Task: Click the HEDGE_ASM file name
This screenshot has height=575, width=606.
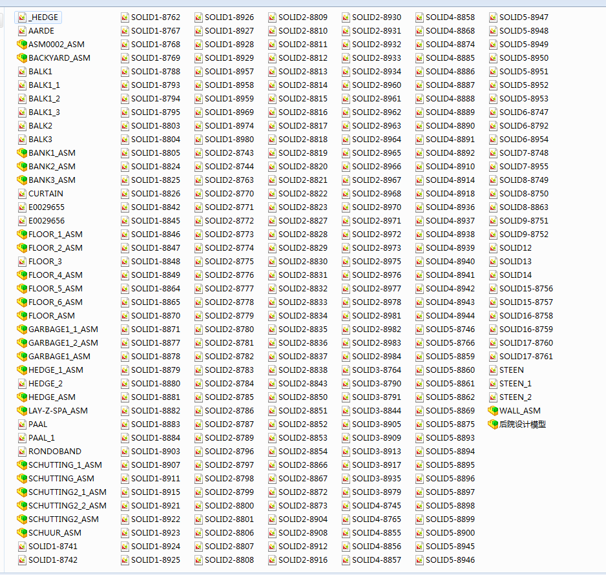Action: [52, 397]
